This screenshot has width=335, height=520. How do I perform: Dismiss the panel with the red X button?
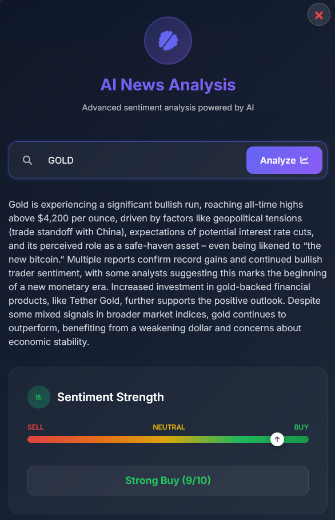coord(319,15)
